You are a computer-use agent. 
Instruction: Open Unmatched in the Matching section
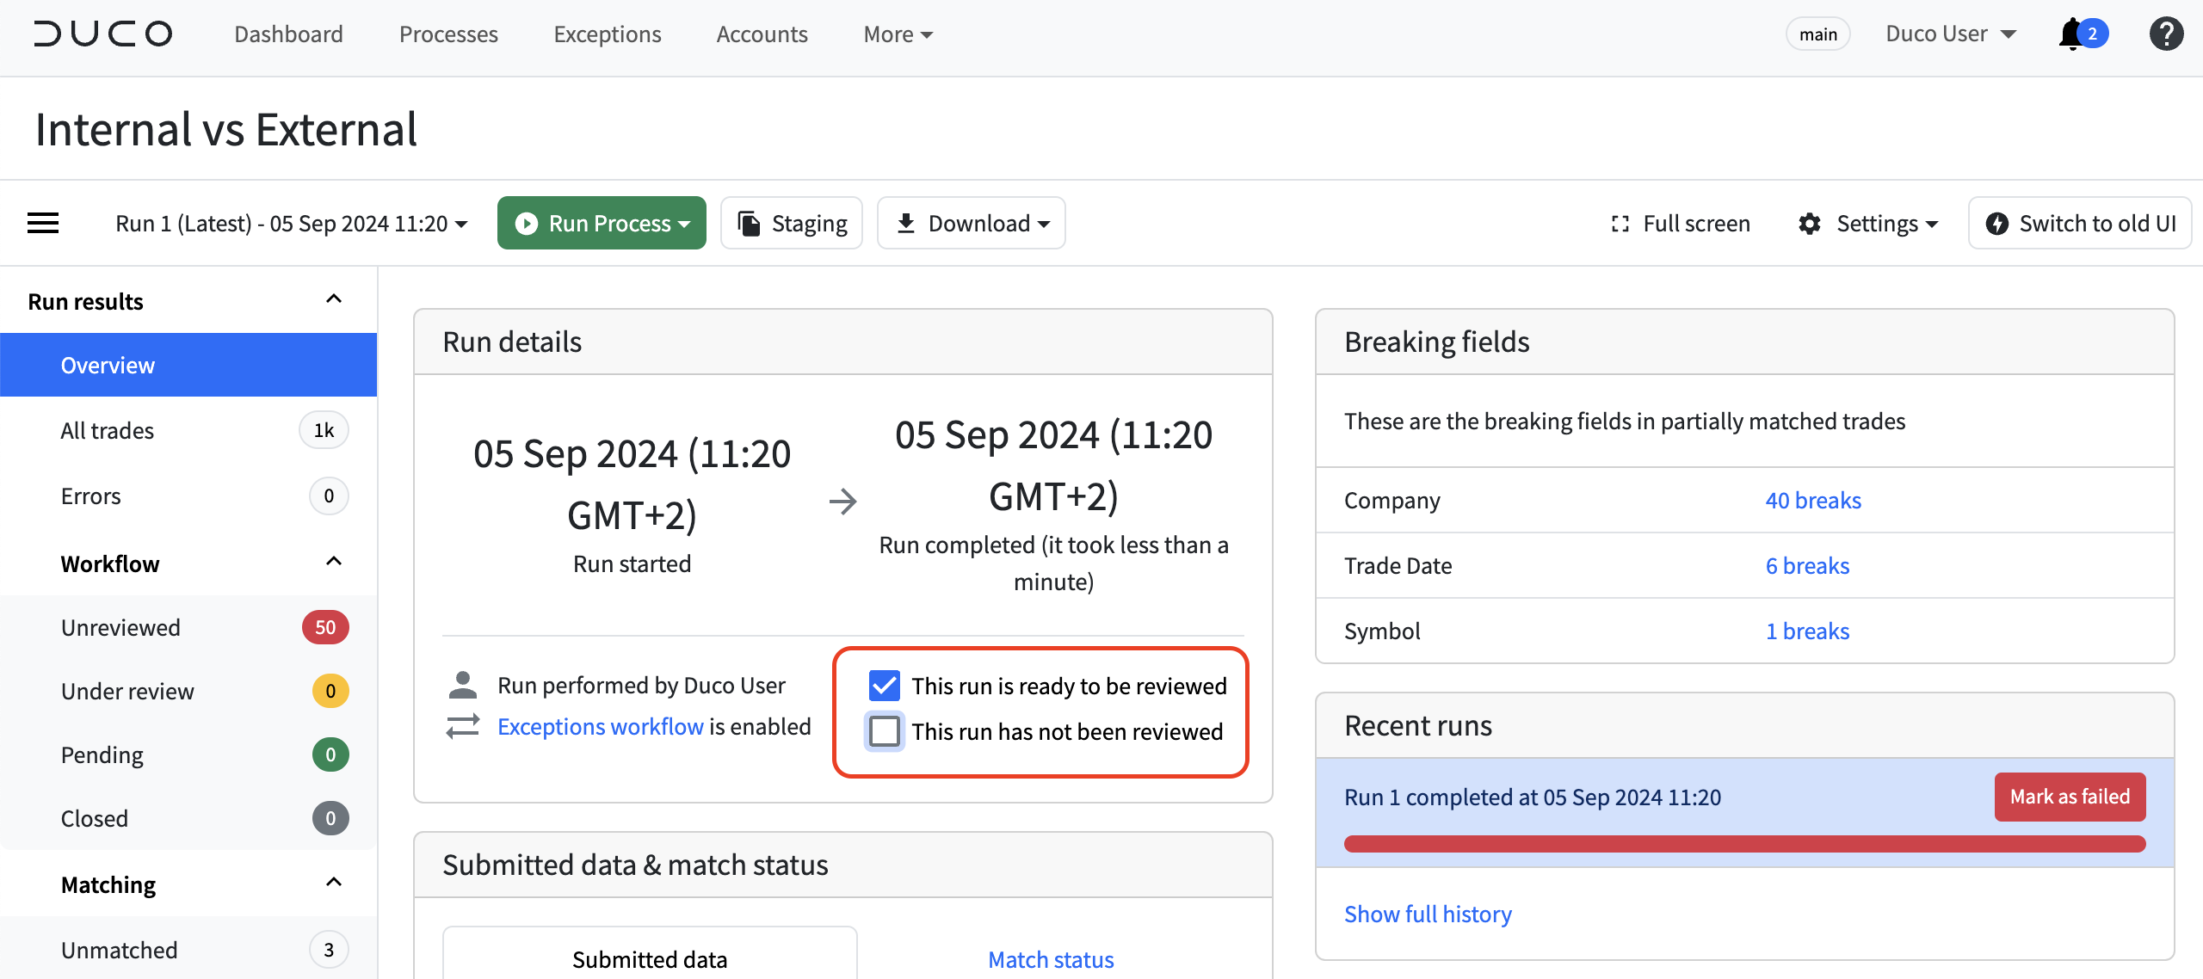(x=188, y=950)
